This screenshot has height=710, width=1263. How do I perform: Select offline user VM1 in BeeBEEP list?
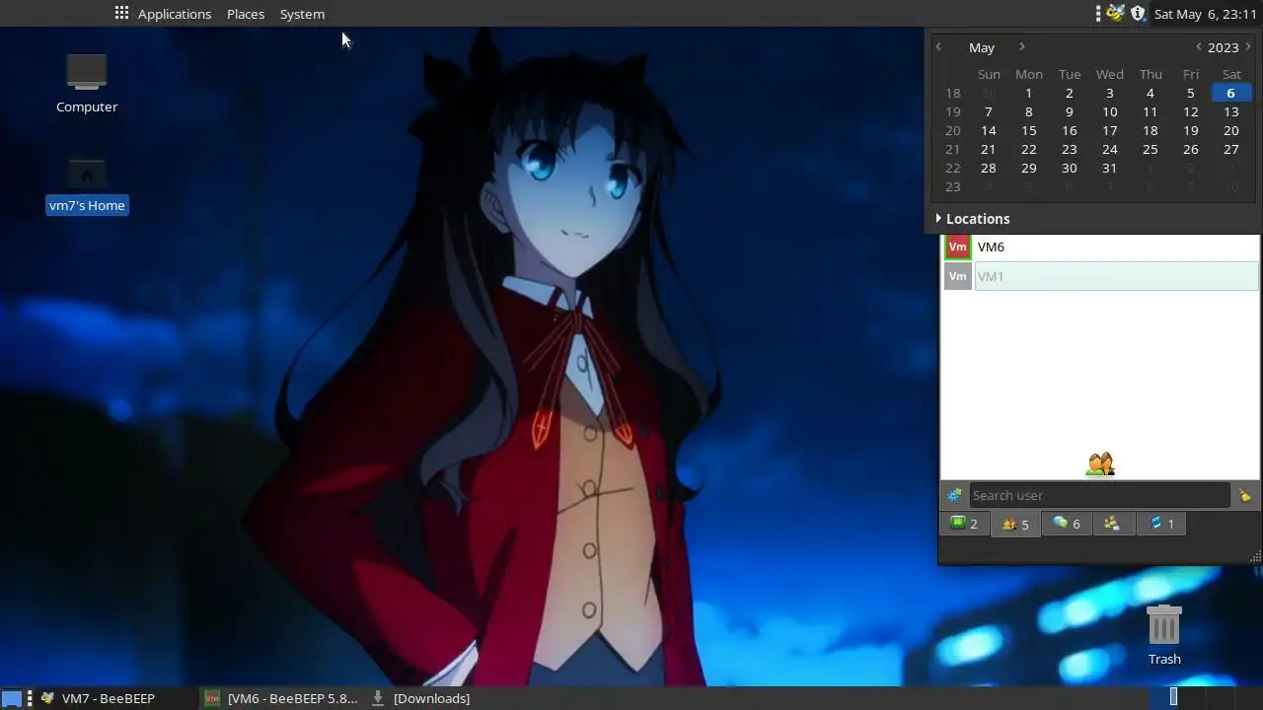coord(1101,276)
